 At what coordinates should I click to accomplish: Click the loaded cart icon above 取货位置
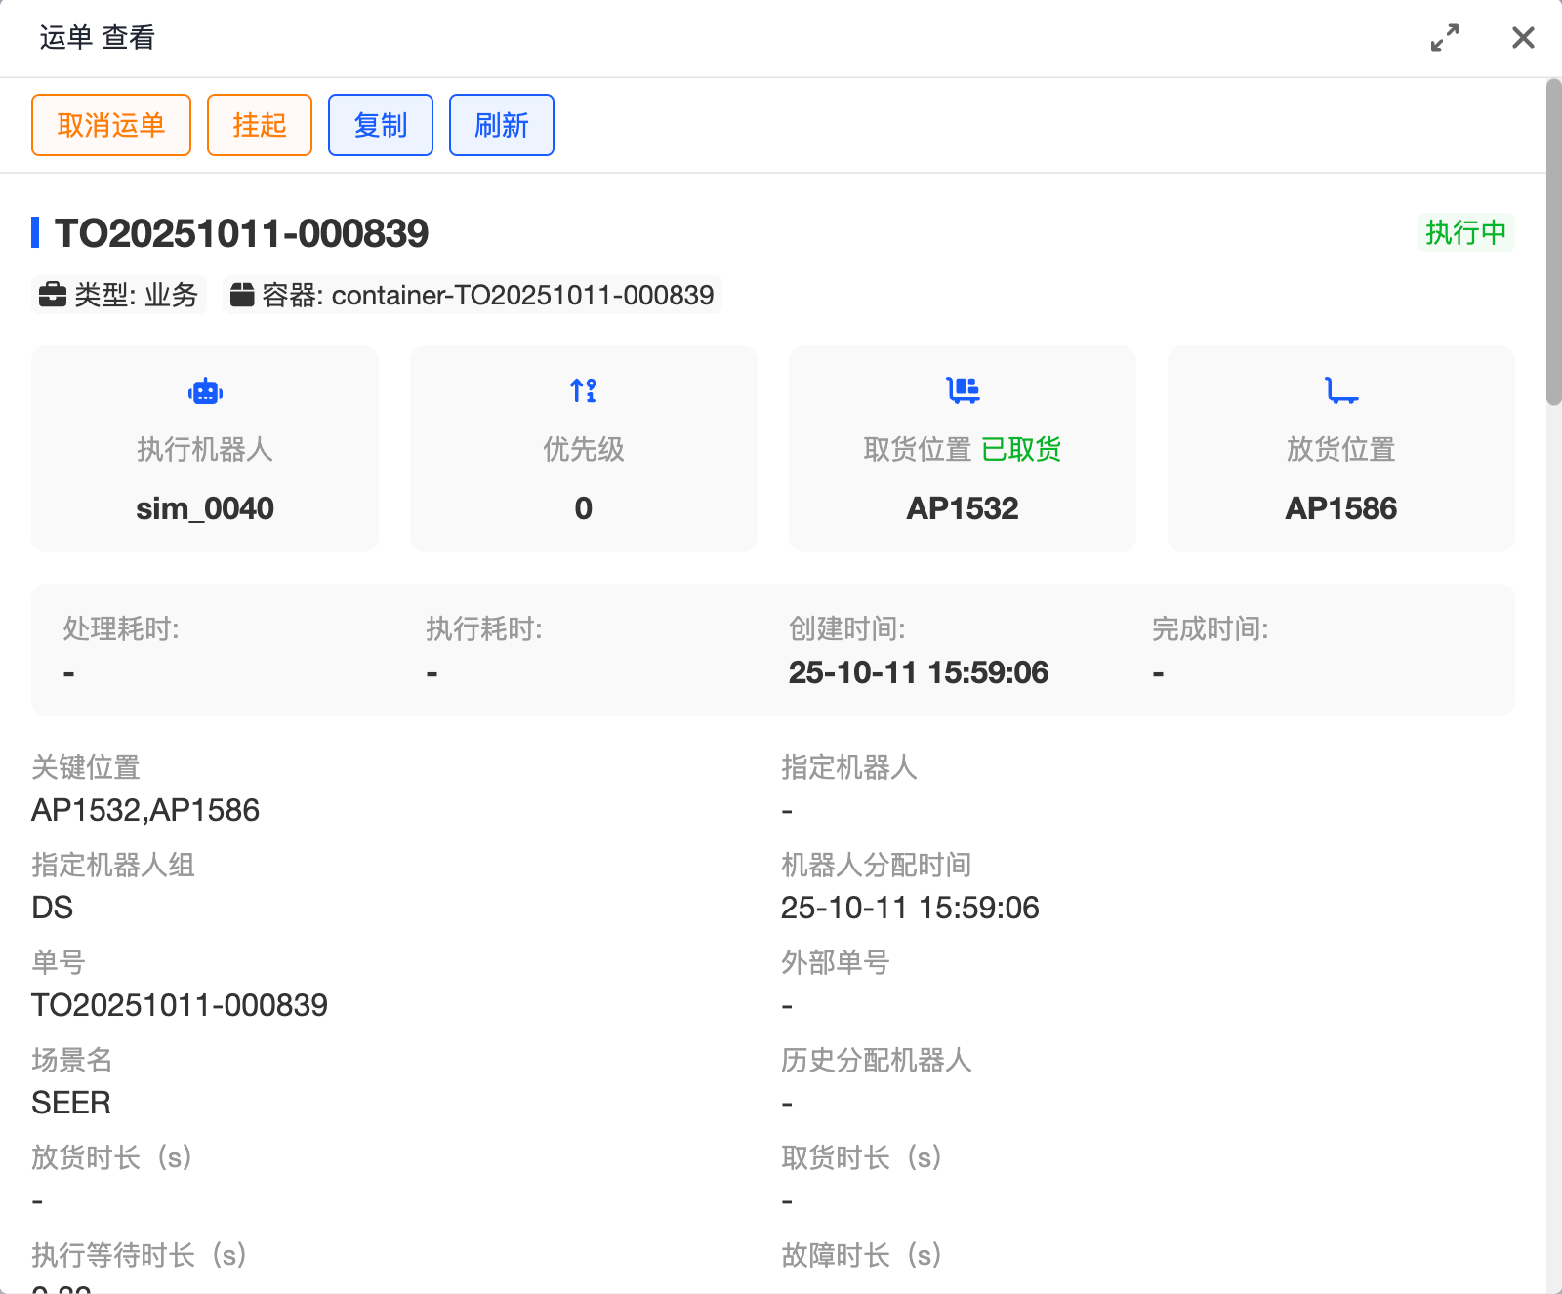[x=963, y=390]
